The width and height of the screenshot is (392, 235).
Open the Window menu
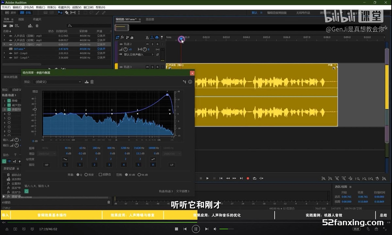pyautogui.click(x=88, y=7)
